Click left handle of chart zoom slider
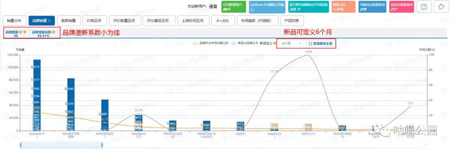 click(x=21, y=145)
